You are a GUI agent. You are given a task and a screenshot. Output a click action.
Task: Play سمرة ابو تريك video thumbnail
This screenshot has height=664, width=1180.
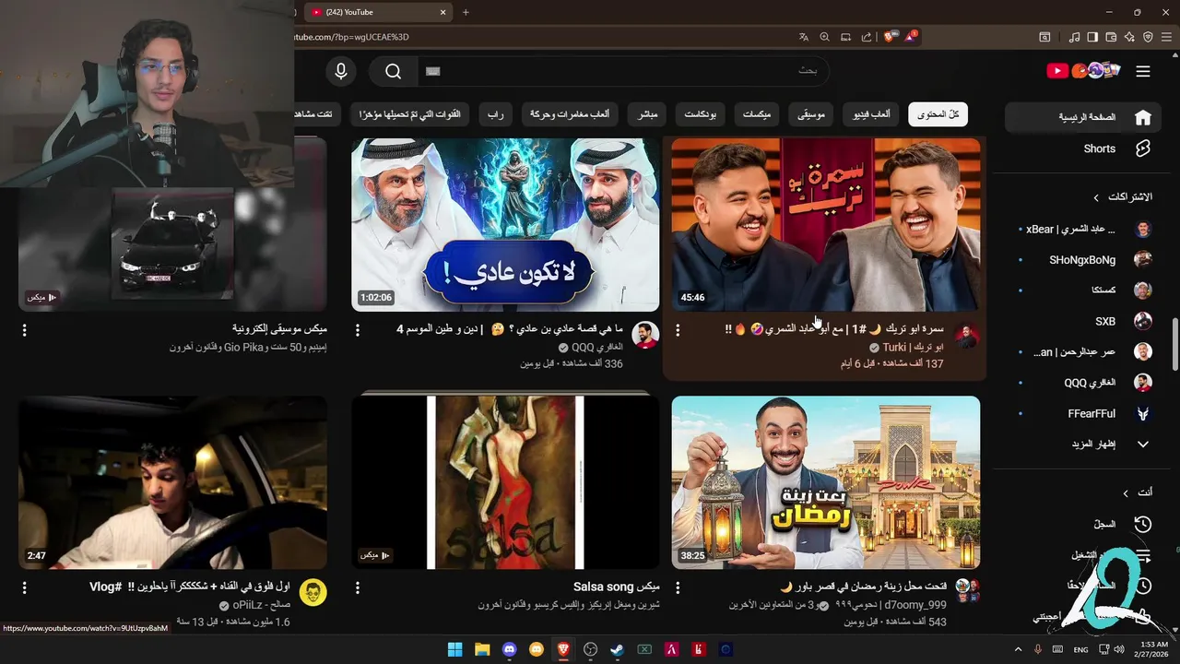[826, 224]
